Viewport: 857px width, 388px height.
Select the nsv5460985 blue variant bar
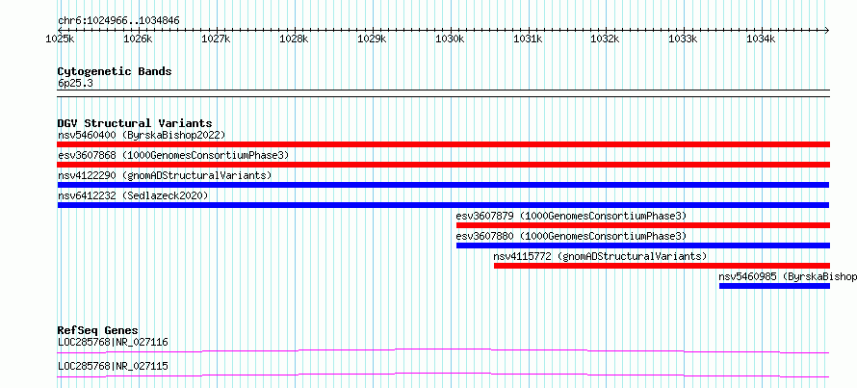774,286
